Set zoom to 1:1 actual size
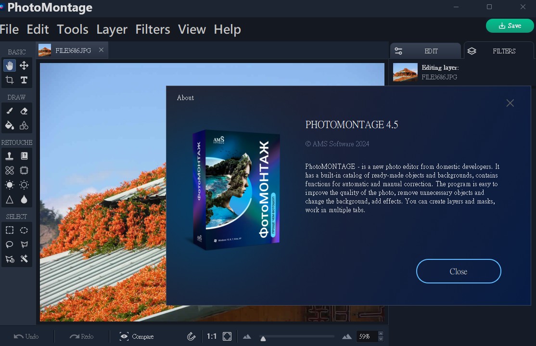 212,336
